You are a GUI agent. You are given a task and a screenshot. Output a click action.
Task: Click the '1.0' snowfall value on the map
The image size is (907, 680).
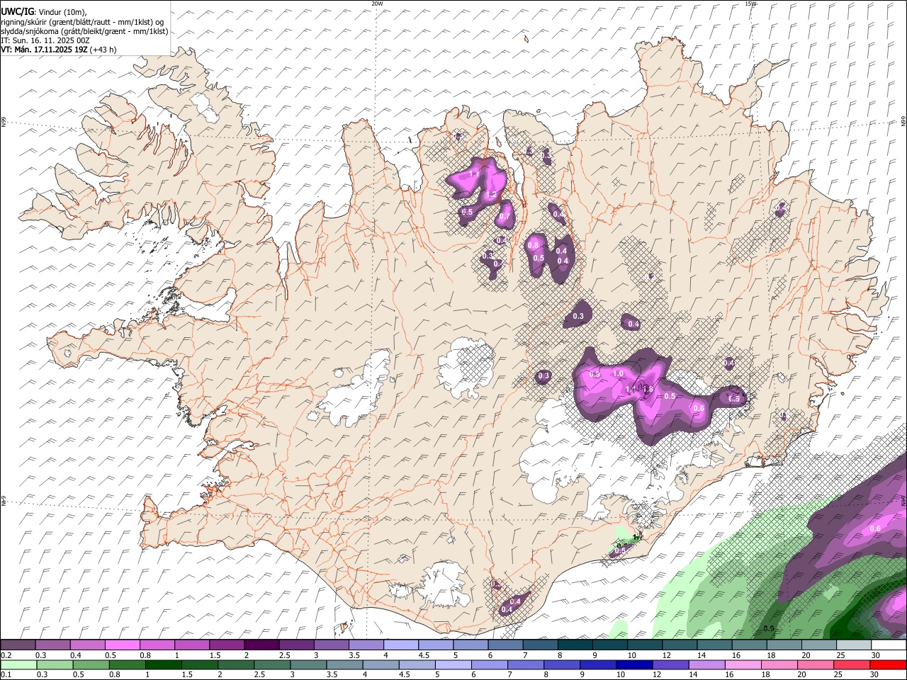pyautogui.click(x=618, y=373)
